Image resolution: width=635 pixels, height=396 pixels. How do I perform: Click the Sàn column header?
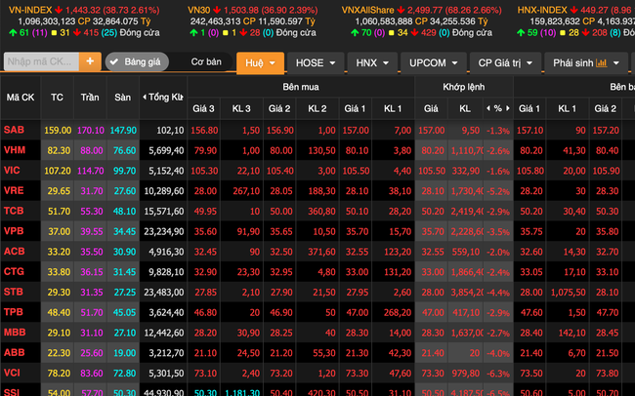[123, 98]
